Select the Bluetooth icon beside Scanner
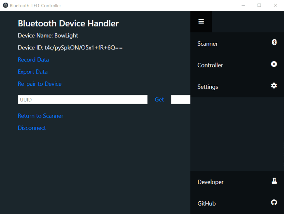This screenshot has height=214, width=284. coord(274,42)
